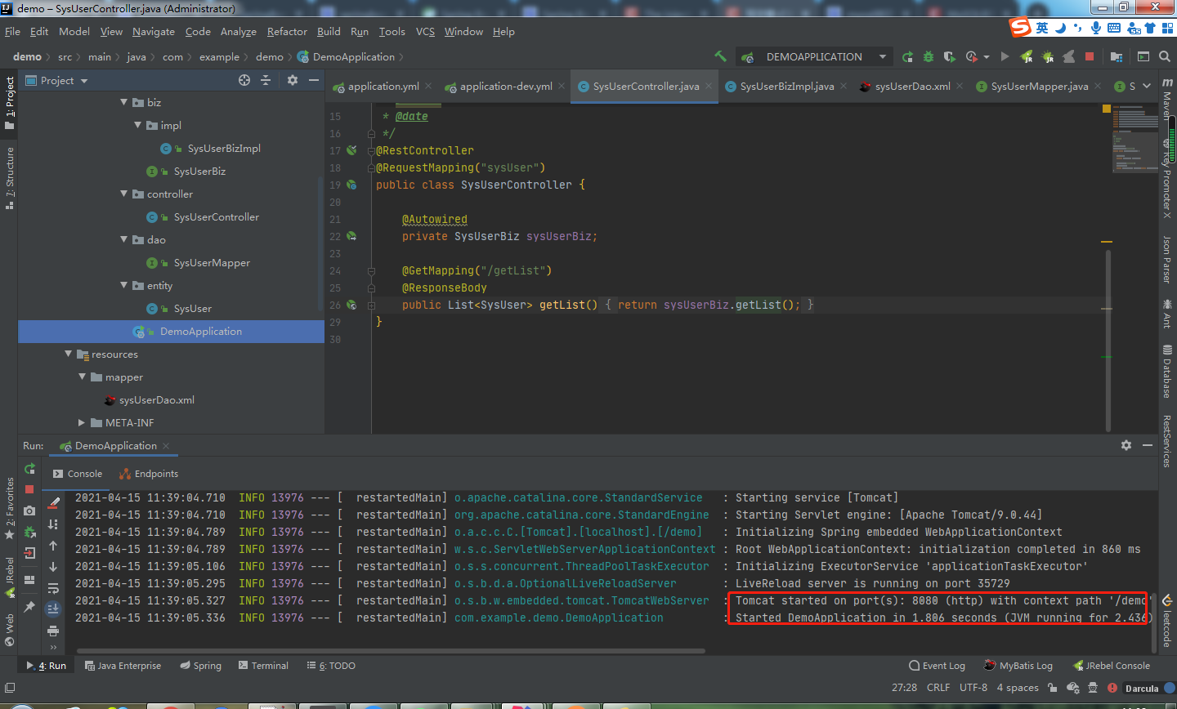1177x709 pixels.
Task: Open the Event Log
Action: 937,666
